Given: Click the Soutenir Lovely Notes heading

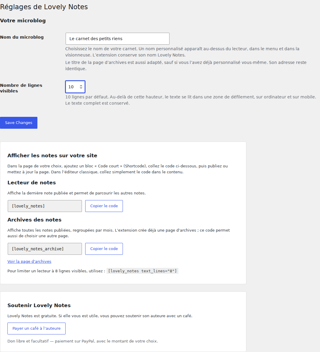Looking at the screenshot, I should (x=39, y=306).
